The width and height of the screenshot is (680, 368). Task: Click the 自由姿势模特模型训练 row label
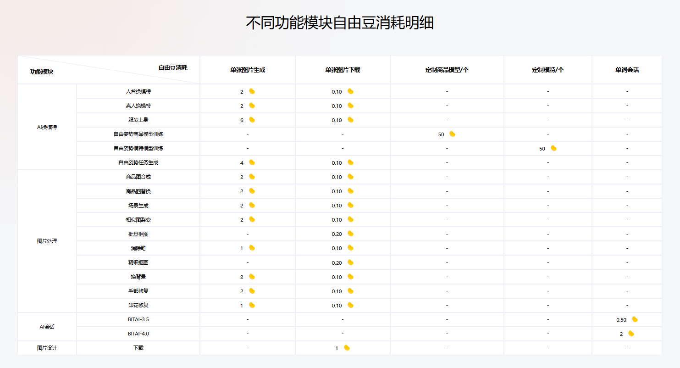(138, 148)
